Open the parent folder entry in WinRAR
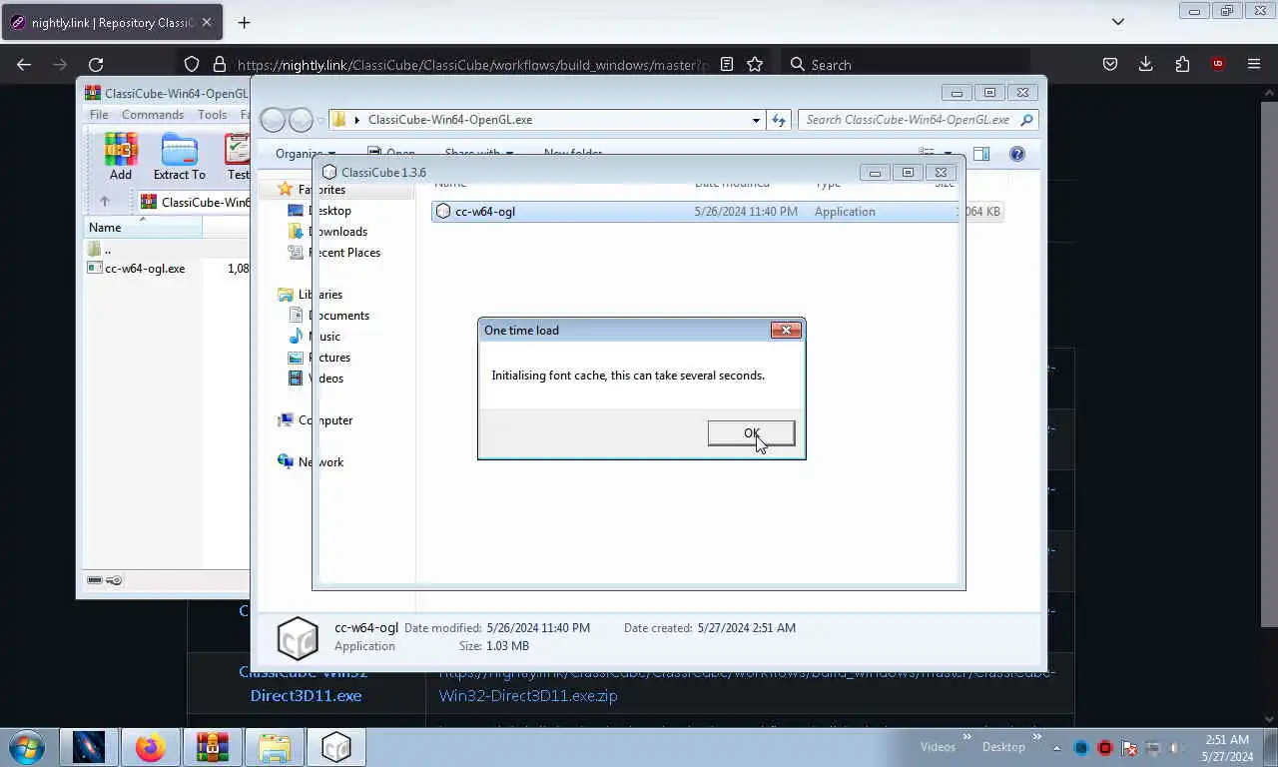1278x767 pixels. 98,249
